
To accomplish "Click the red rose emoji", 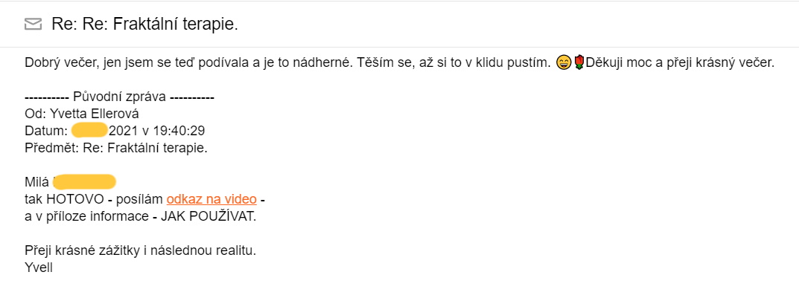I will (579, 63).
